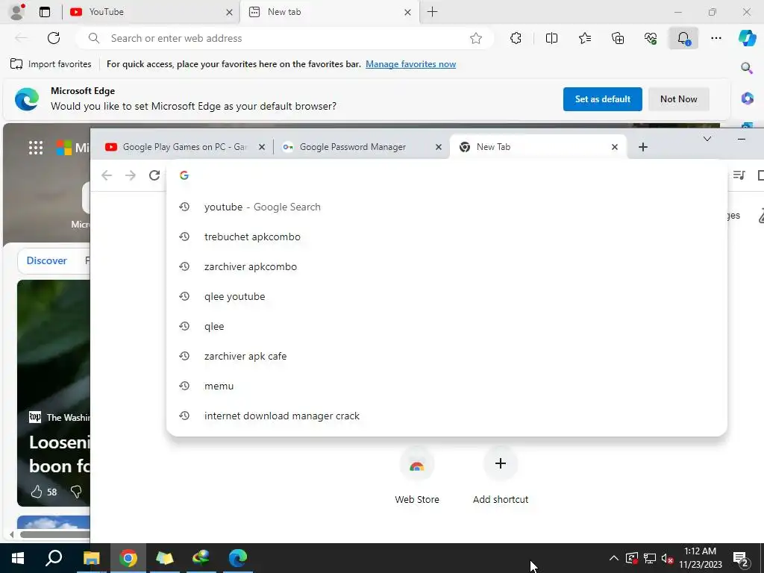Open Edge Browser essentials heart icon
This screenshot has height=573, width=764.
coord(651,38)
